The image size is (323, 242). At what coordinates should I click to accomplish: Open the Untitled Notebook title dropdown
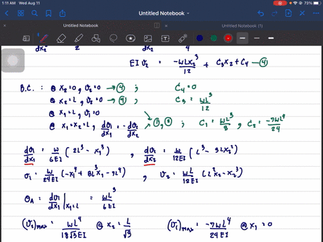click(x=164, y=13)
